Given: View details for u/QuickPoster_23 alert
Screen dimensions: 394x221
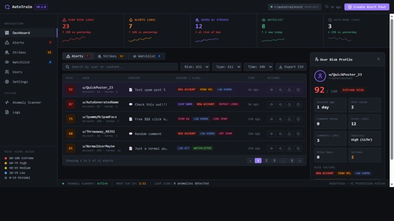Looking at the screenshot, I should click(271, 90).
